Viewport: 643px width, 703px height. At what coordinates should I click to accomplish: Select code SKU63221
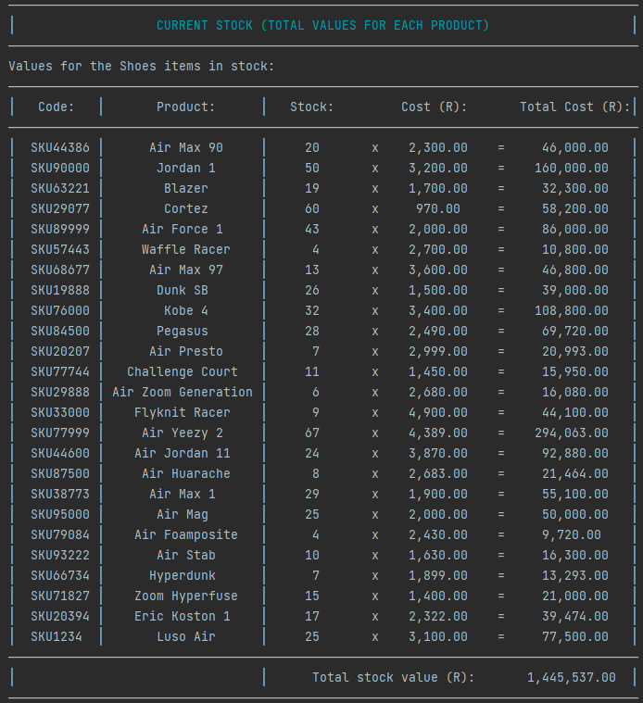(60, 188)
